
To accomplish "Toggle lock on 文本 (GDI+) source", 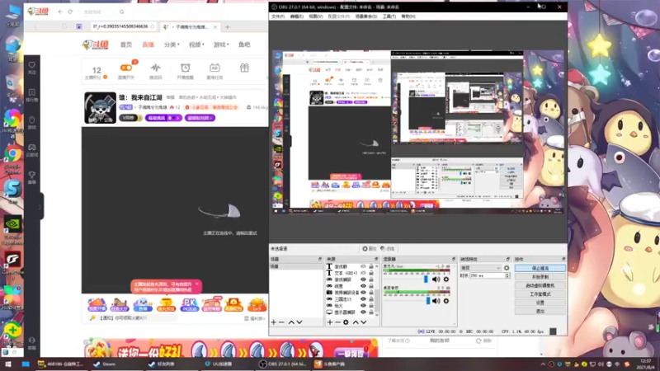I will pos(370,273).
